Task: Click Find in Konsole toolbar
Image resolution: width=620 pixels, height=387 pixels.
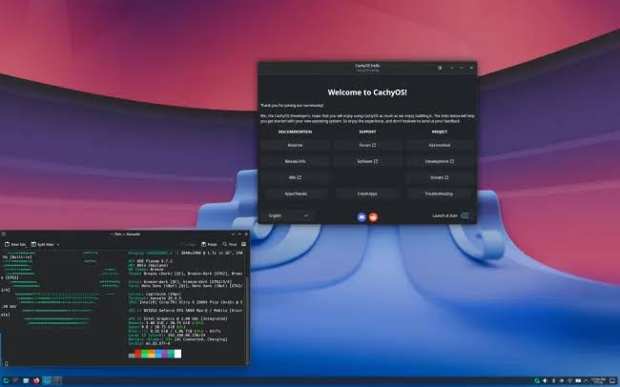Action: tap(230, 244)
